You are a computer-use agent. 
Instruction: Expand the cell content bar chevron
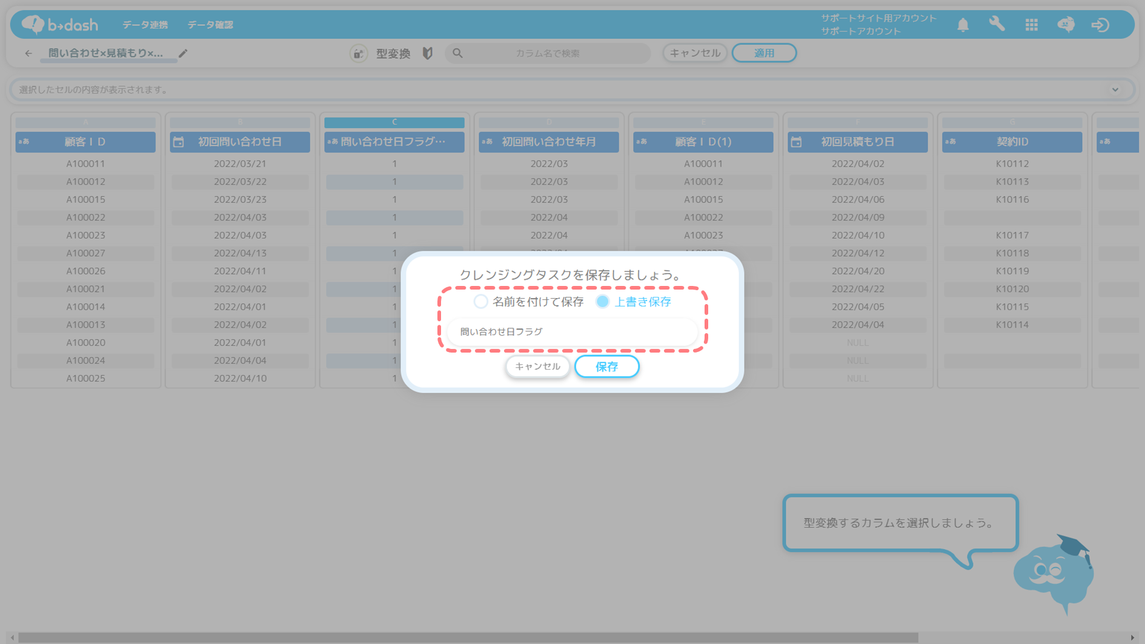1115,90
